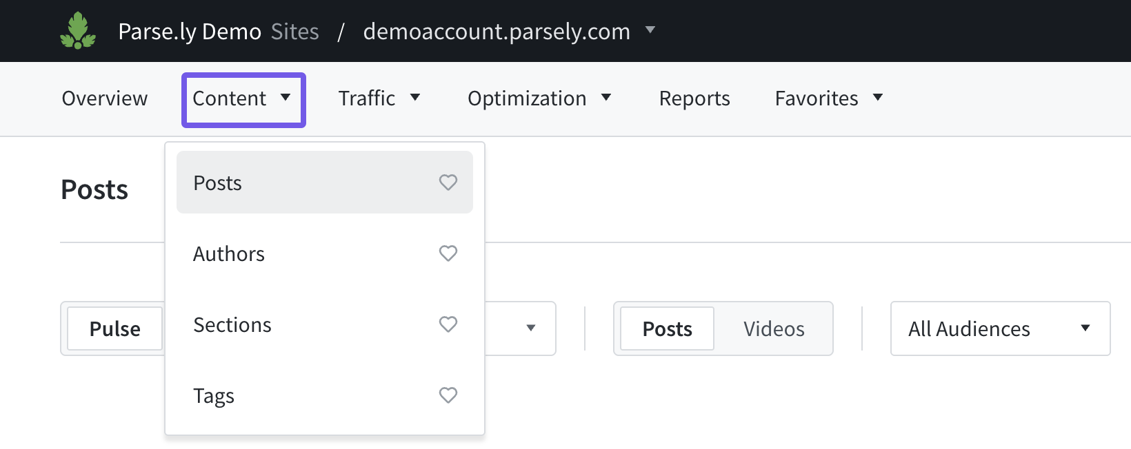
Task: Favorite Sections with its heart icon
Action: point(448,324)
